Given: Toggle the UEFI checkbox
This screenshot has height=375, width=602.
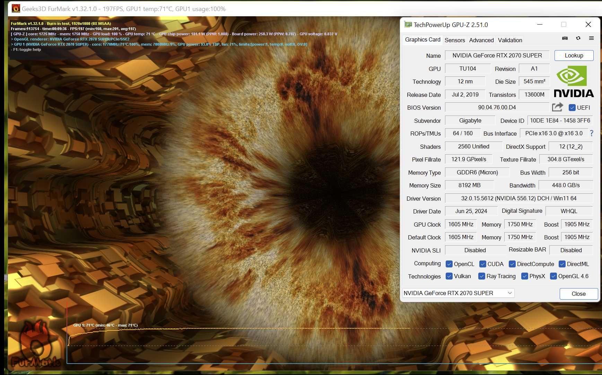Looking at the screenshot, I should (572, 108).
